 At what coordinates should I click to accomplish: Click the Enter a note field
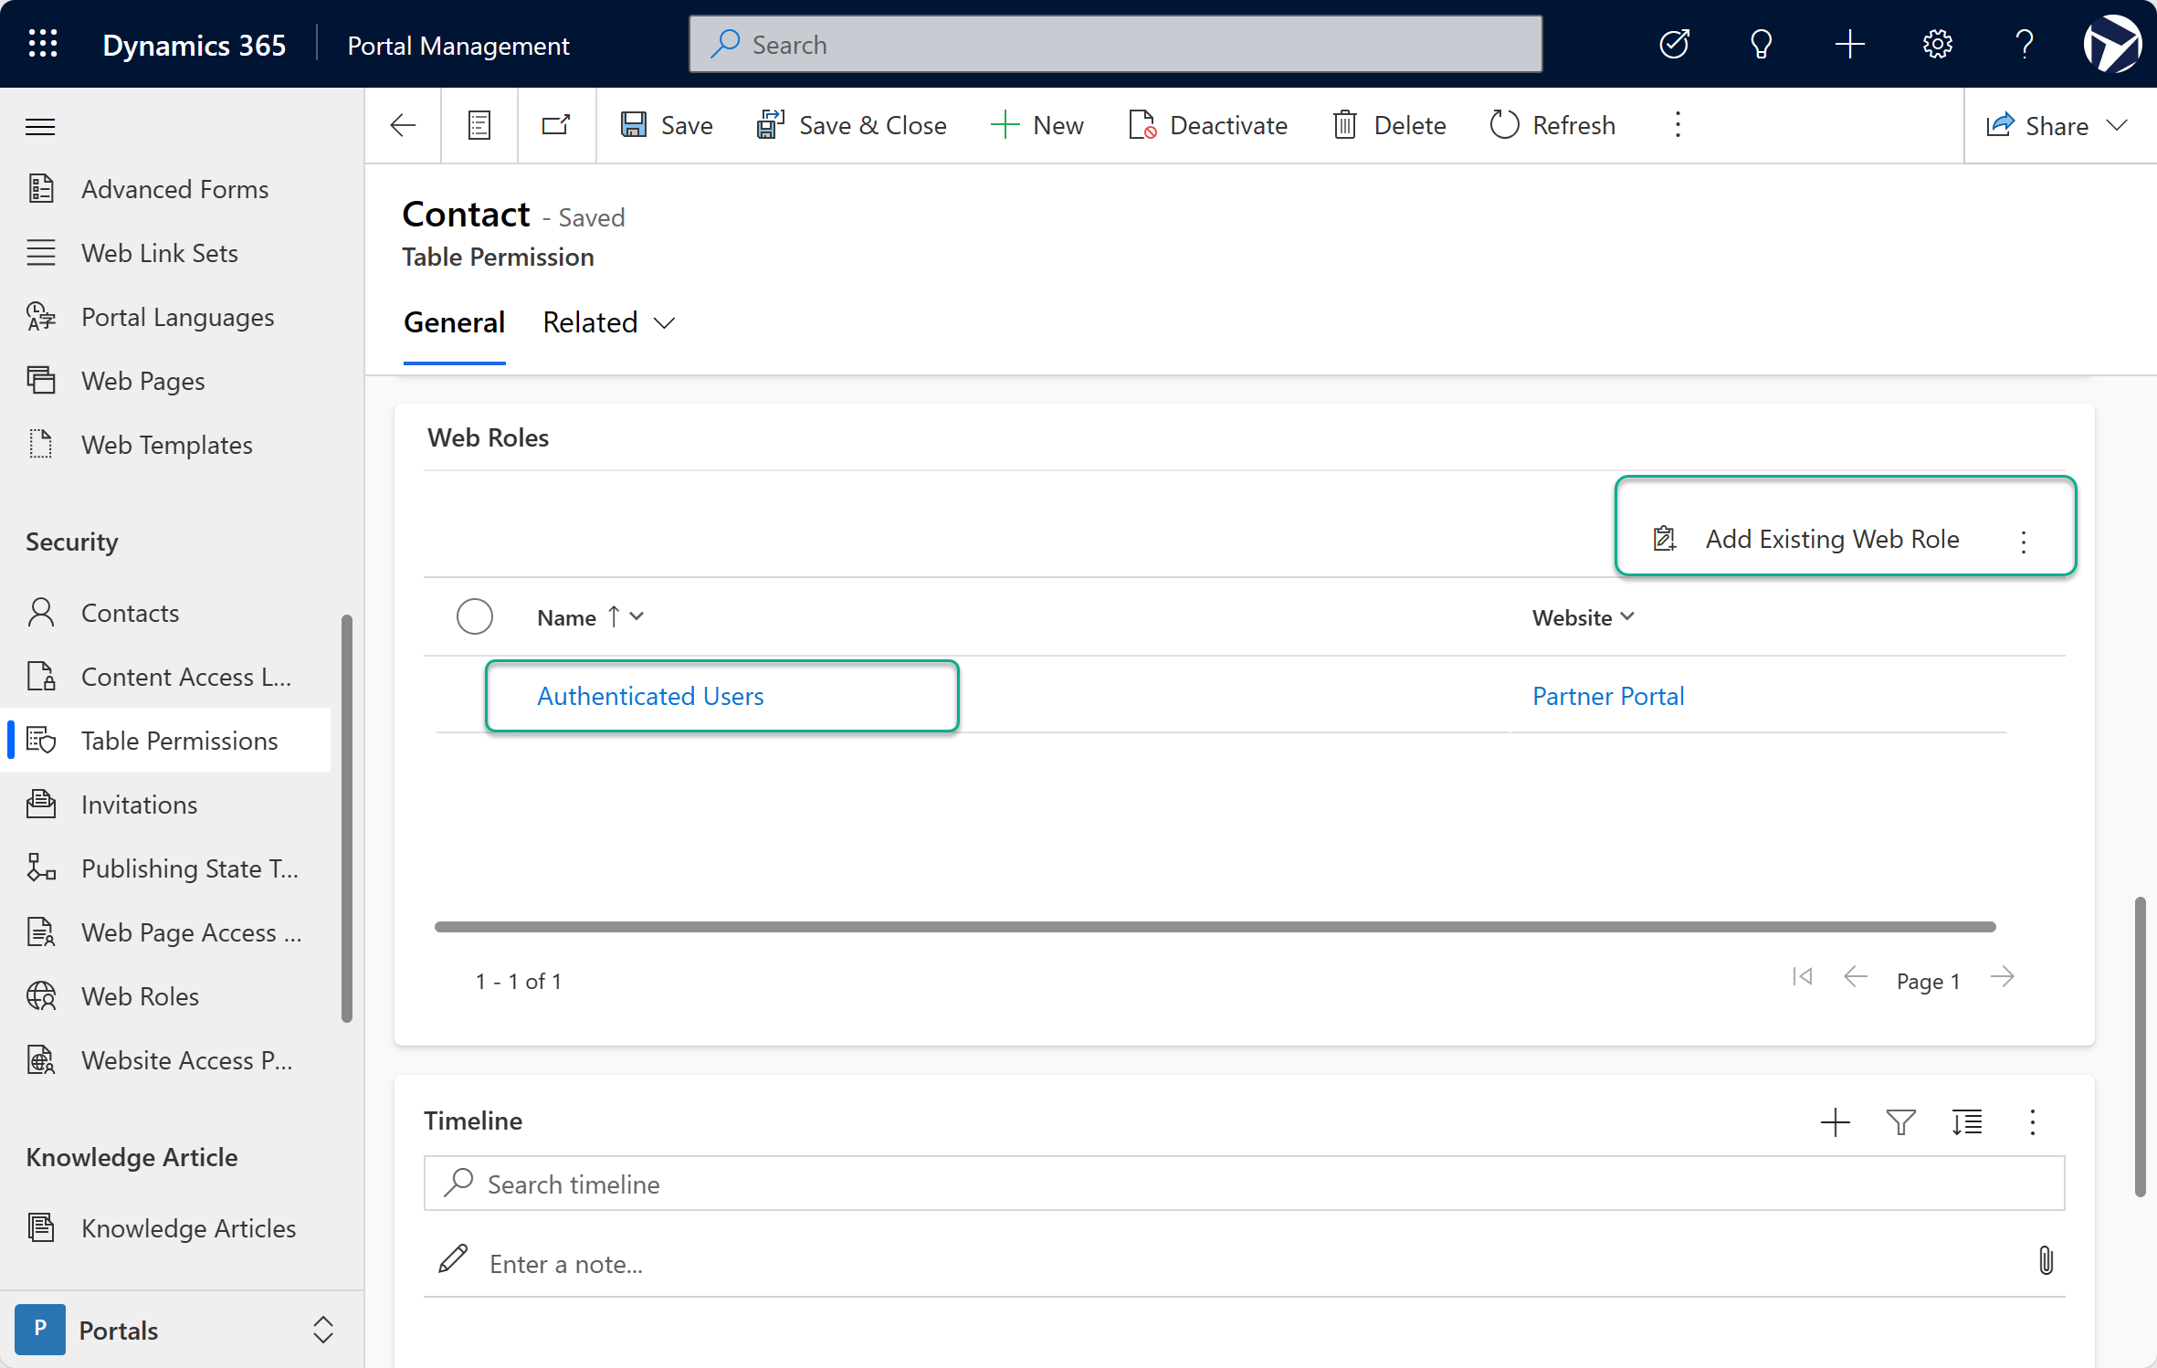coord(1224,1263)
